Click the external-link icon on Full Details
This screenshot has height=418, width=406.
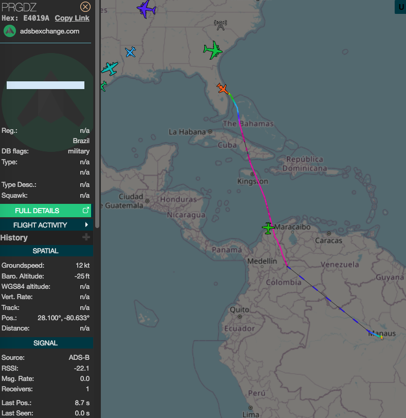click(x=85, y=211)
